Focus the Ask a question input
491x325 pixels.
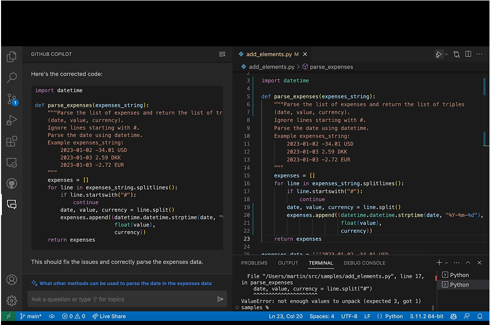(122, 299)
